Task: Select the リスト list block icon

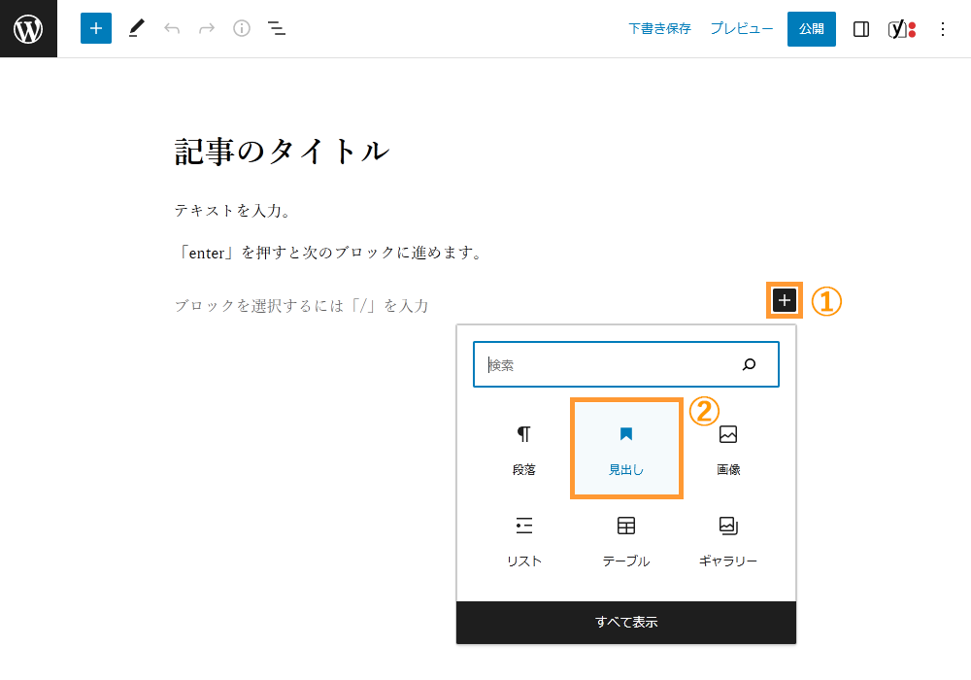Action: coord(523,539)
